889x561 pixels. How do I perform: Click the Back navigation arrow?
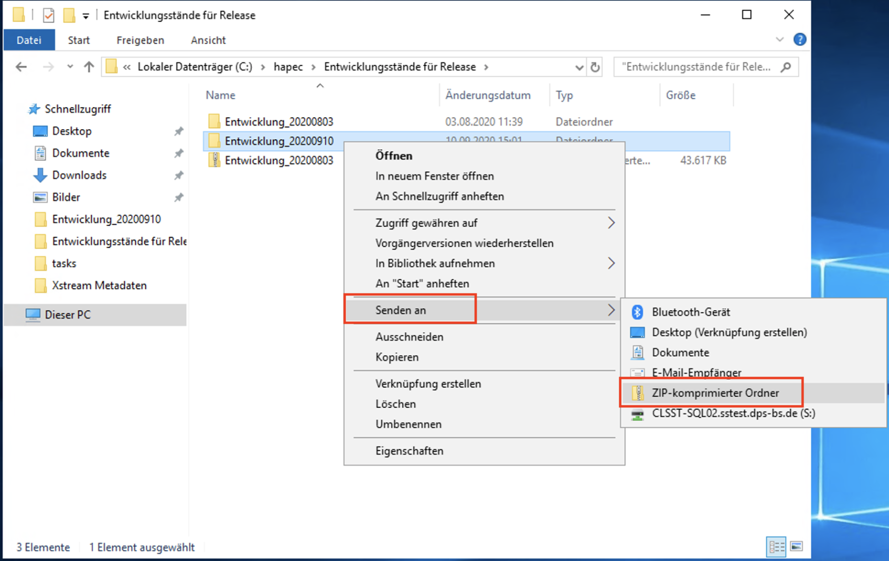coord(21,67)
